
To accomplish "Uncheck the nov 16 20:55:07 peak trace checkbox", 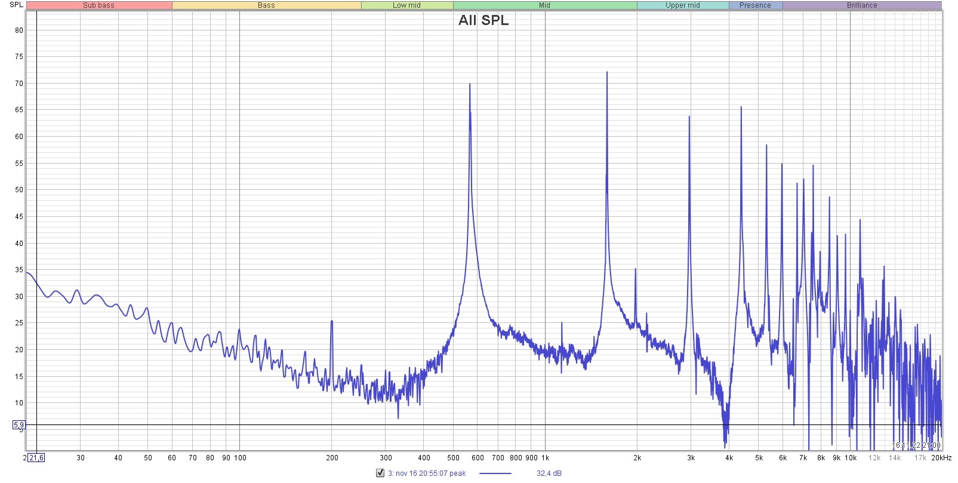I will click(380, 473).
